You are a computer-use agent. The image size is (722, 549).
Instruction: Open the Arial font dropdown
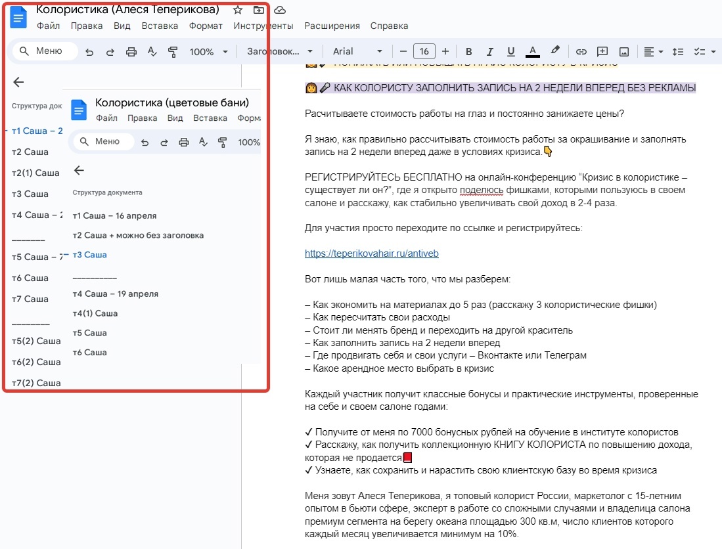click(358, 51)
